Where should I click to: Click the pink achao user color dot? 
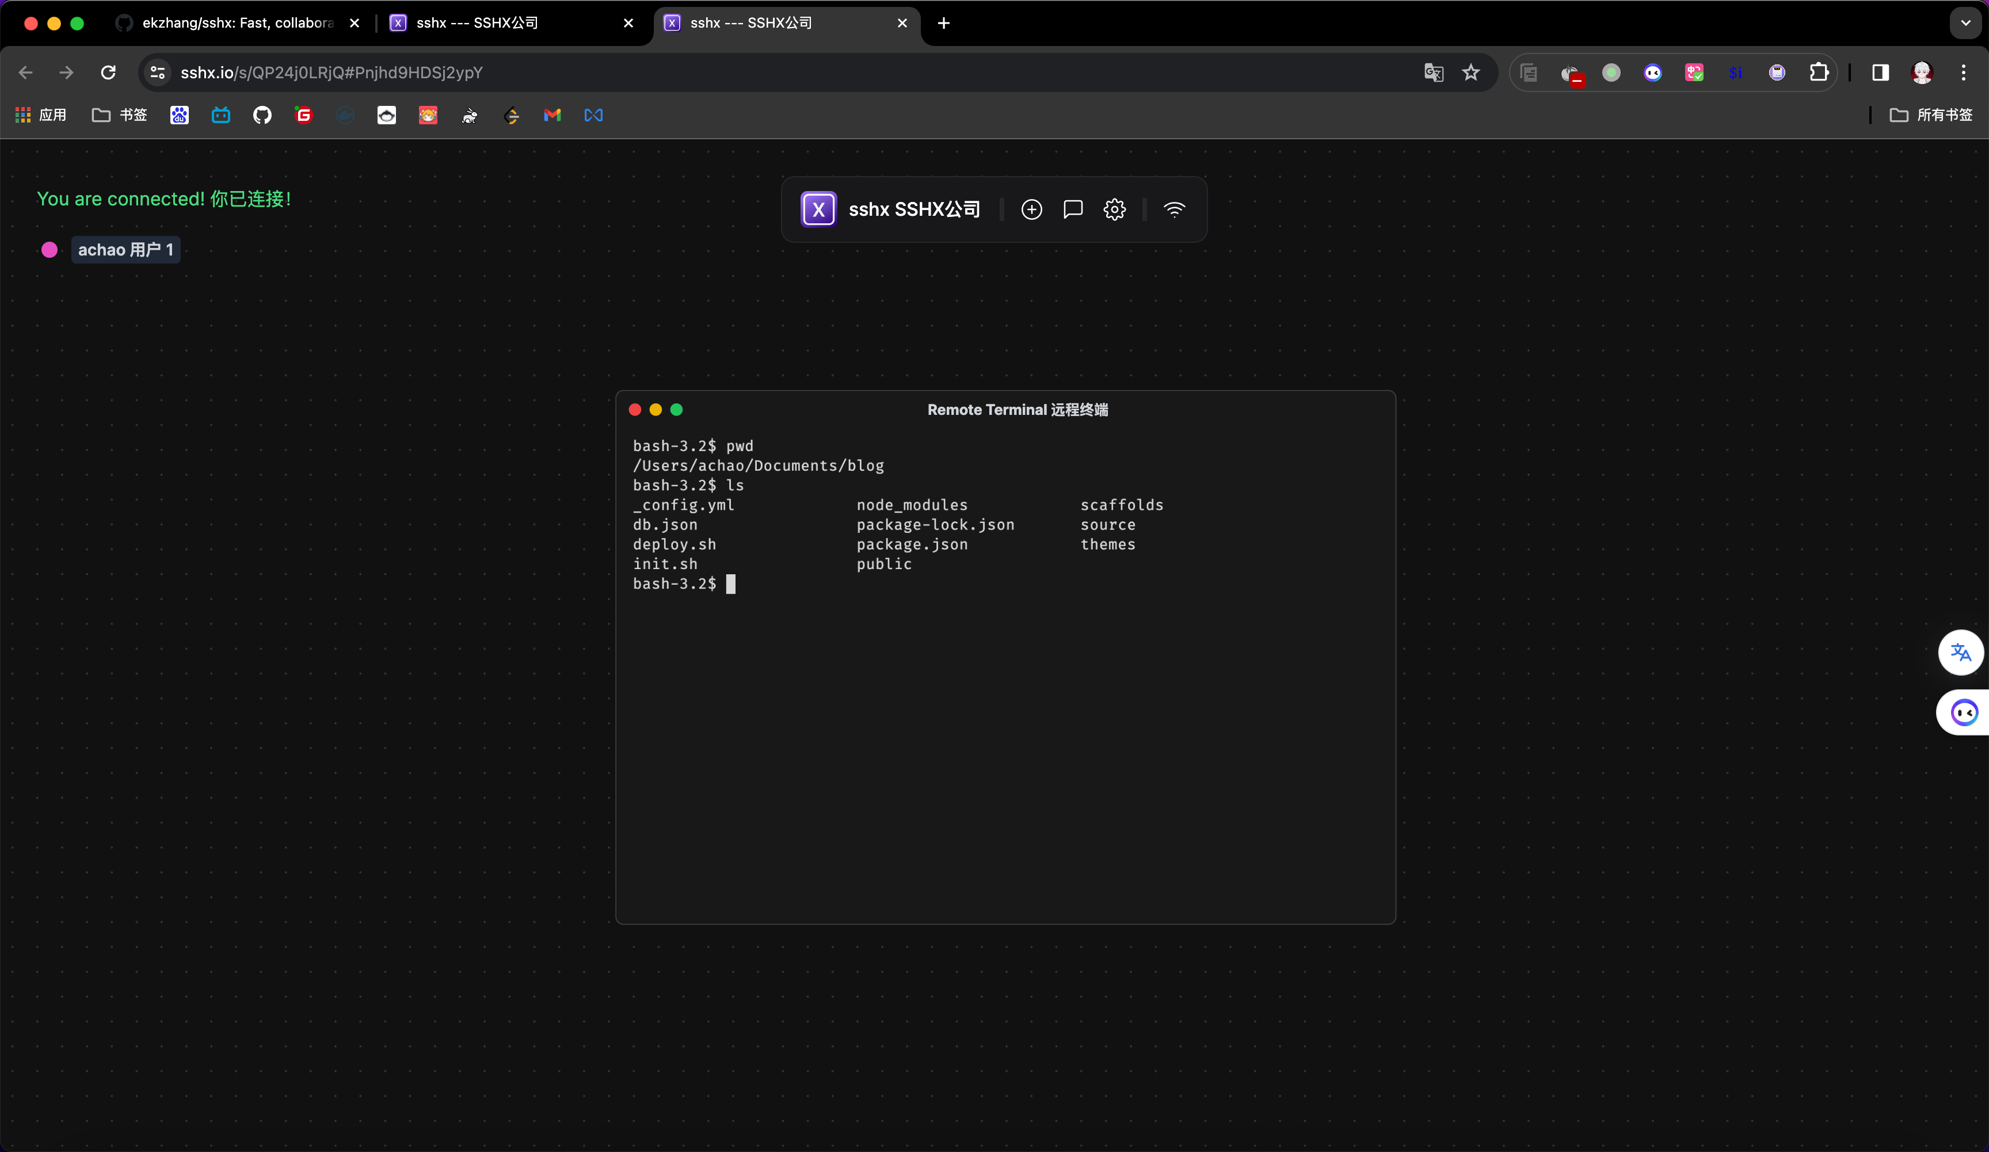[x=49, y=250]
